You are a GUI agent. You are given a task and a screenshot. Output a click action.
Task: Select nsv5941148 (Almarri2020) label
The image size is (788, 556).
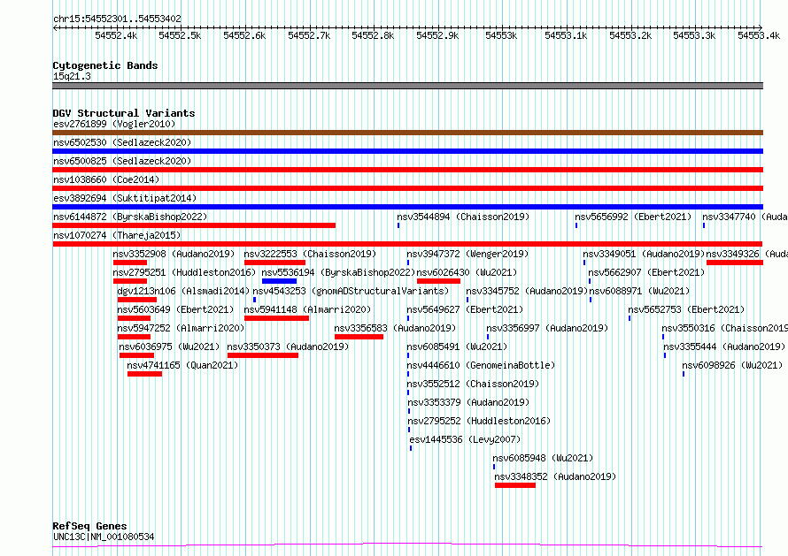307,309
